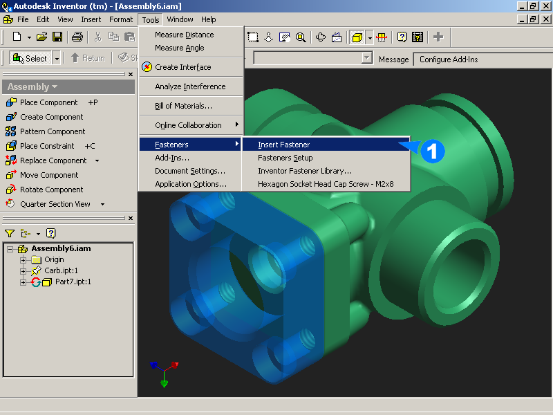Open the View menu
The height and width of the screenshot is (415, 553).
click(x=65, y=19)
